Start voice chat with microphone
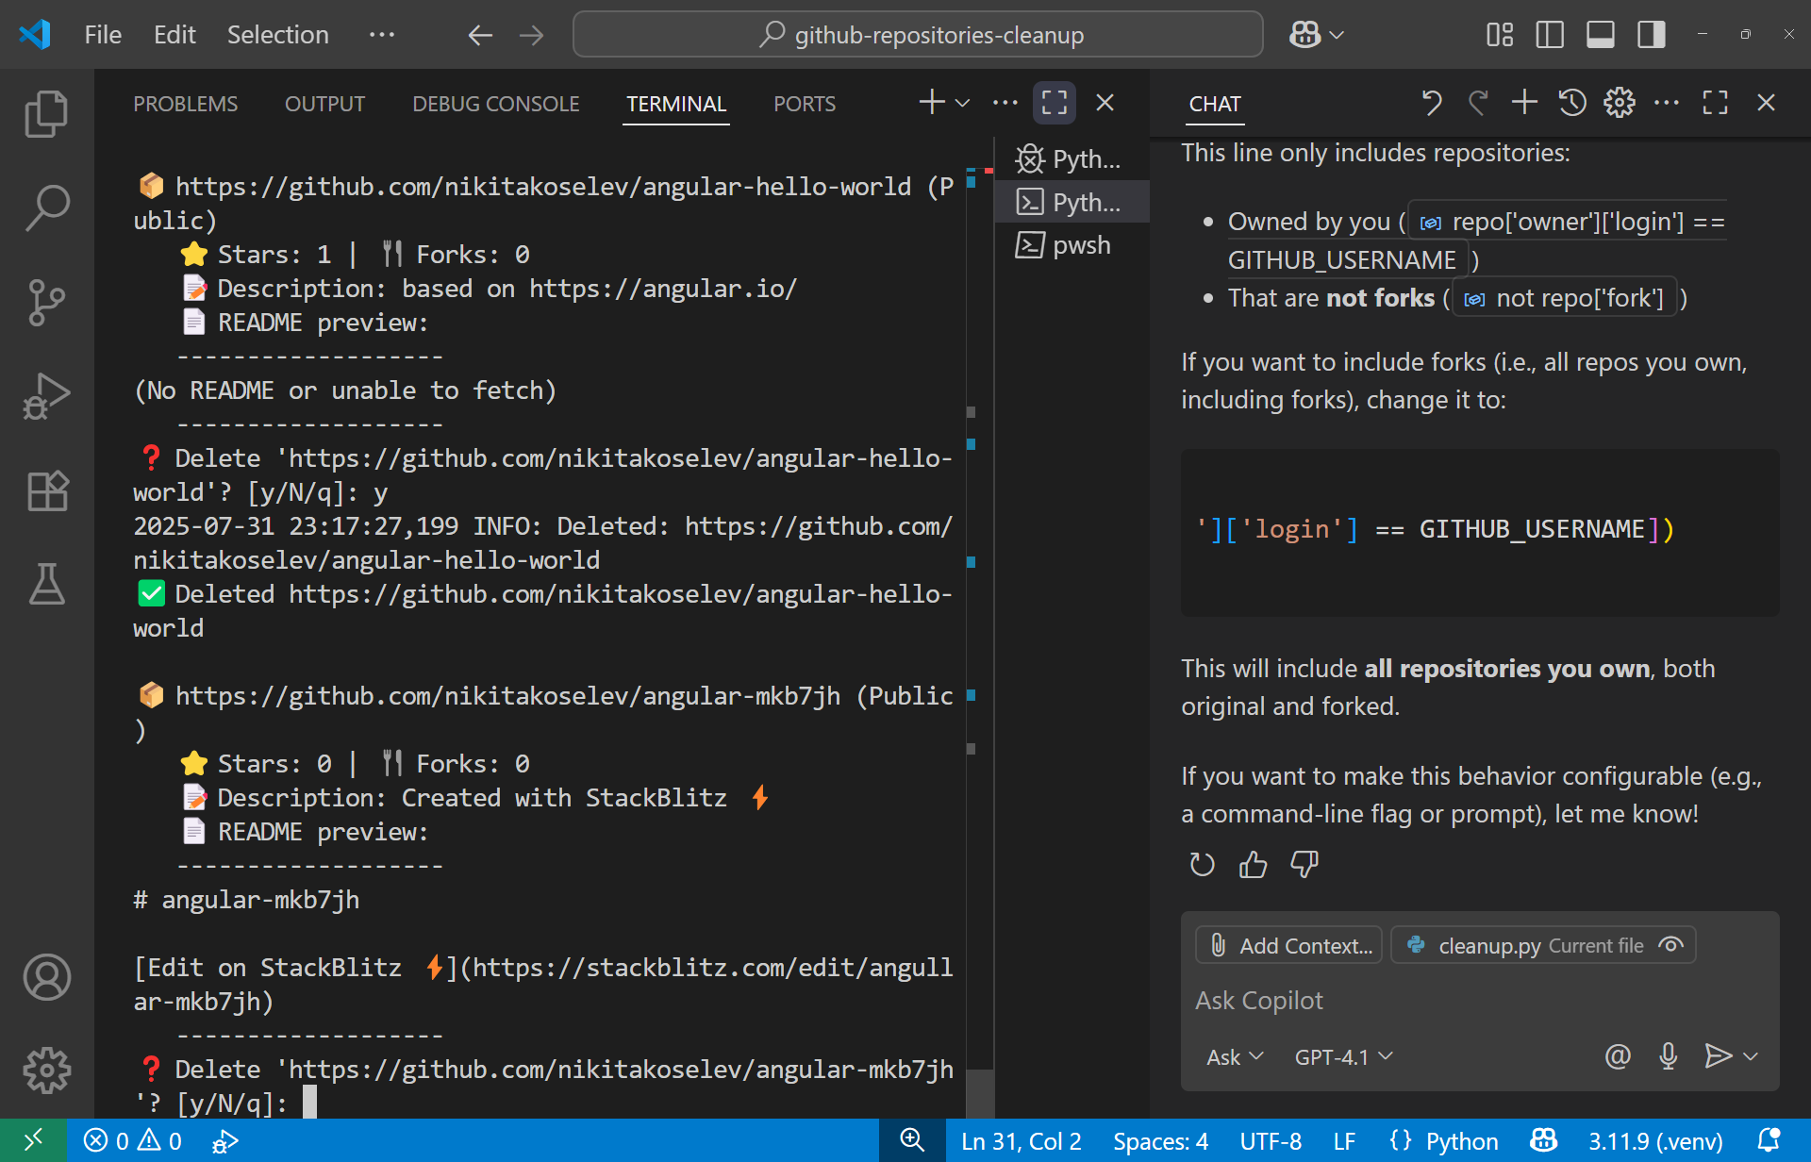The width and height of the screenshot is (1811, 1162). click(1668, 1056)
